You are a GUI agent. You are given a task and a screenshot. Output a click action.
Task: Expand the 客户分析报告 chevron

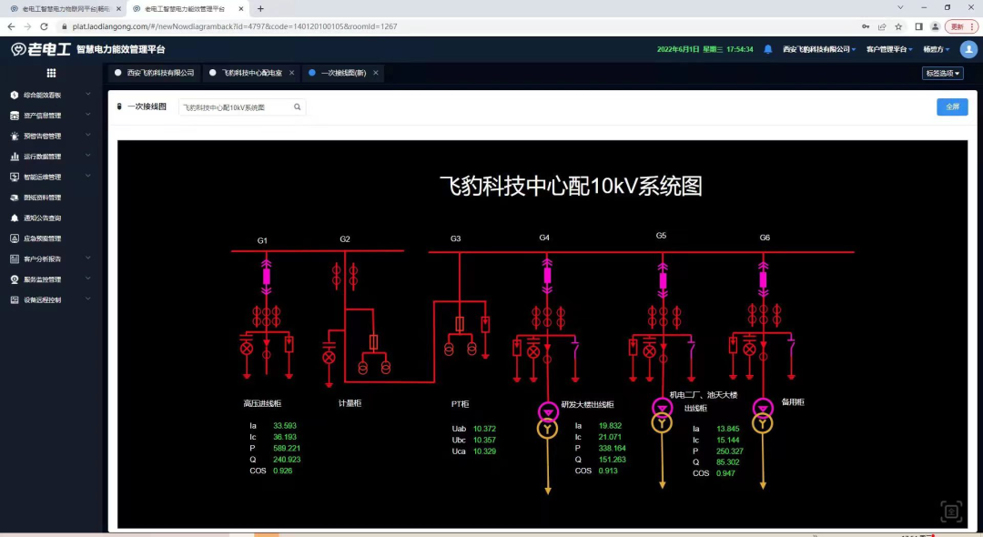coord(87,258)
